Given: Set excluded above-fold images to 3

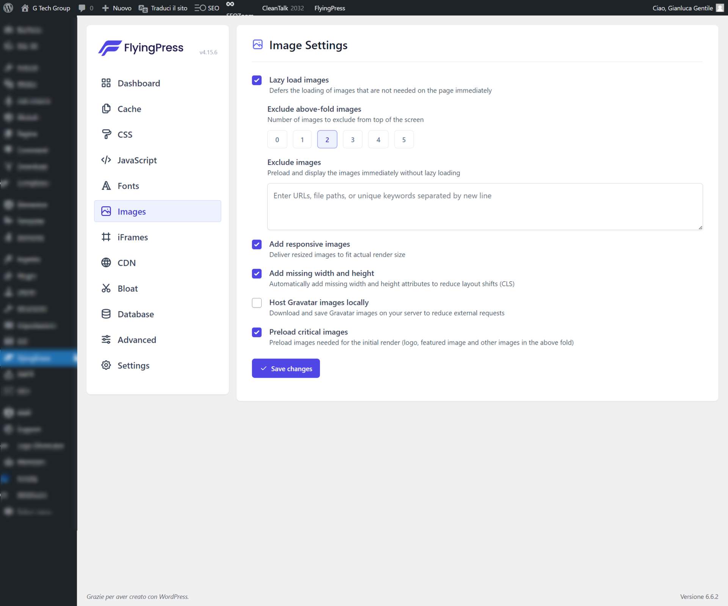Looking at the screenshot, I should pyautogui.click(x=352, y=140).
